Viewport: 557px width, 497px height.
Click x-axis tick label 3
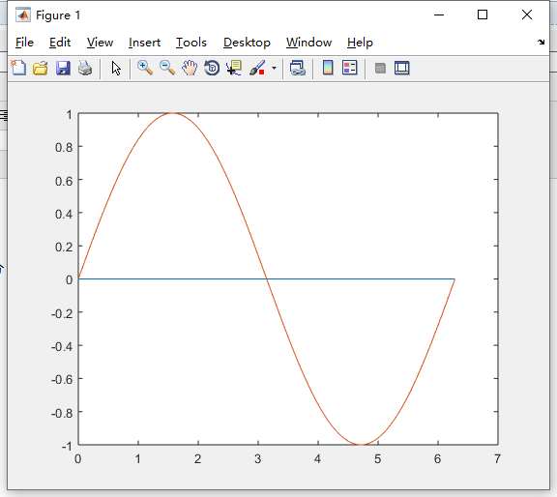(257, 459)
